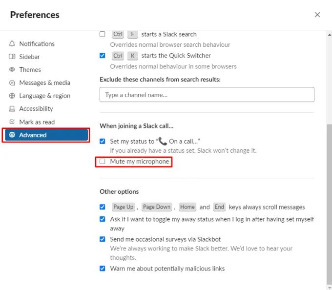Select the Advanced preferences section
This screenshot has height=290, width=332.
click(x=46, y=135)
